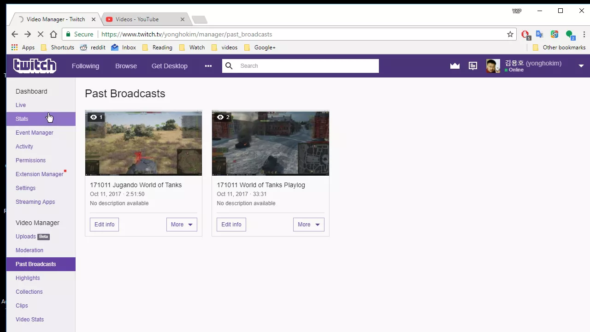Open Stats in Dashboard sidebar

pos(41,119)
